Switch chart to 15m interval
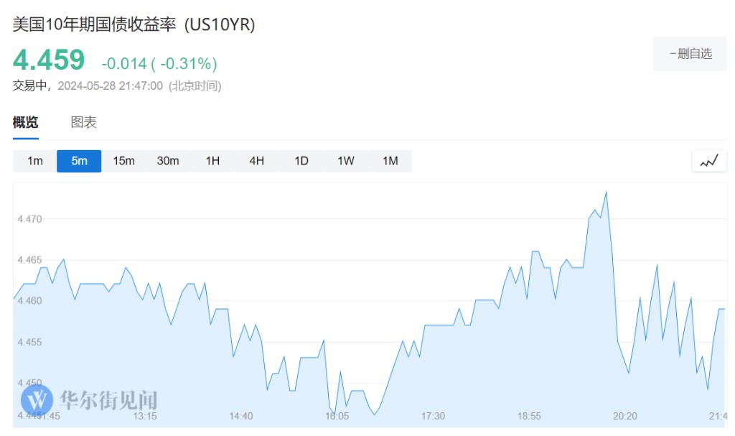Screen dimensions: 735x436 tap(123, 161)
